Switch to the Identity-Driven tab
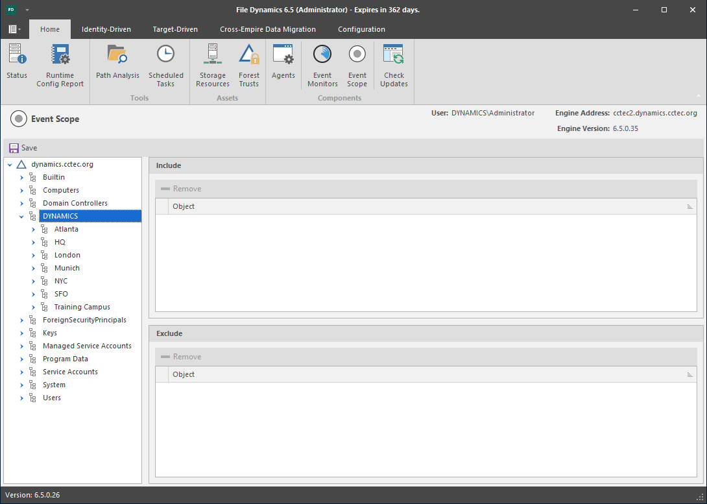The height and width of the screenshot is (504, 707). pos(106,29)
